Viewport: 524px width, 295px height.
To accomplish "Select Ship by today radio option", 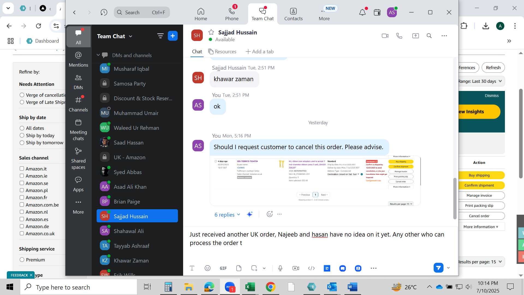I will tap(22, 135).
